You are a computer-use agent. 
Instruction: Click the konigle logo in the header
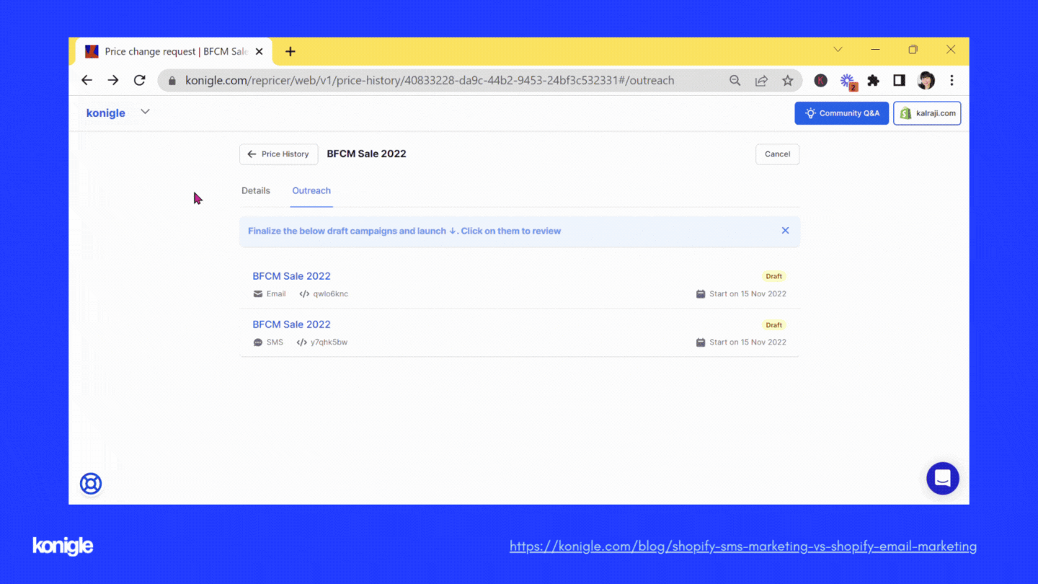click(105, 113)
